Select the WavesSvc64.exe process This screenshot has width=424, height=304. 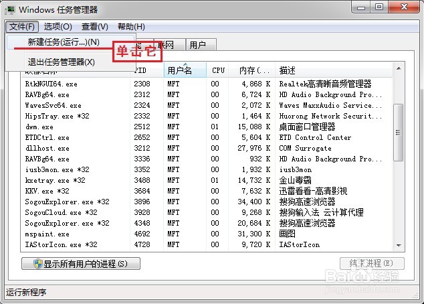207,105
